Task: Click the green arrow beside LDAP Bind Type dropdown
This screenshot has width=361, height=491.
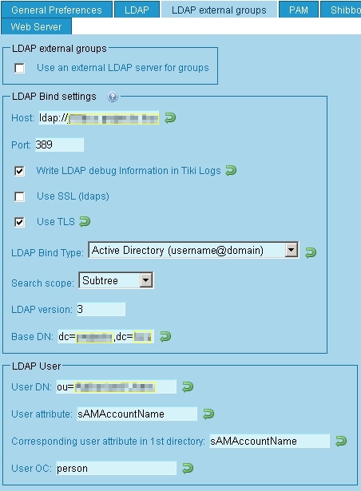Action: [x=311, y=252]
